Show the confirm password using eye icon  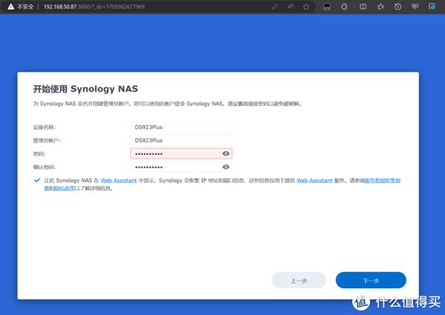click(x=226, y=167)
